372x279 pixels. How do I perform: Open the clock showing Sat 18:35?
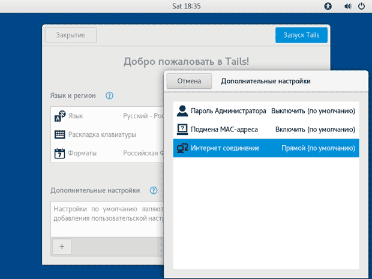(x=186, y=7)
